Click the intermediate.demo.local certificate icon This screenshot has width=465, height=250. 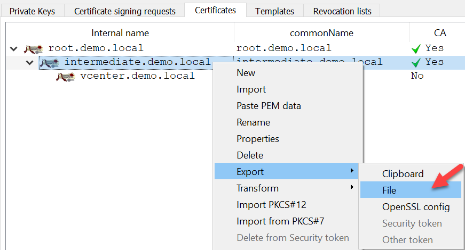click(50, 63)
